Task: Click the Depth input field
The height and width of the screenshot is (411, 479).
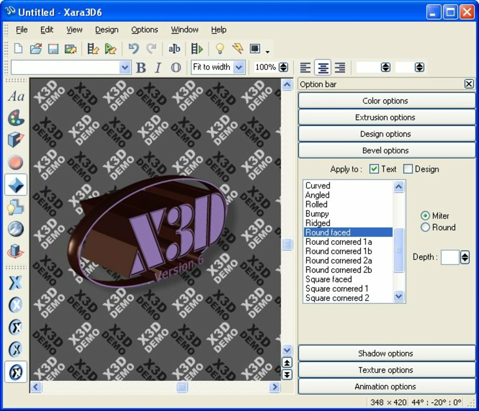Action: pyautogui.click(x=450, y=257)
